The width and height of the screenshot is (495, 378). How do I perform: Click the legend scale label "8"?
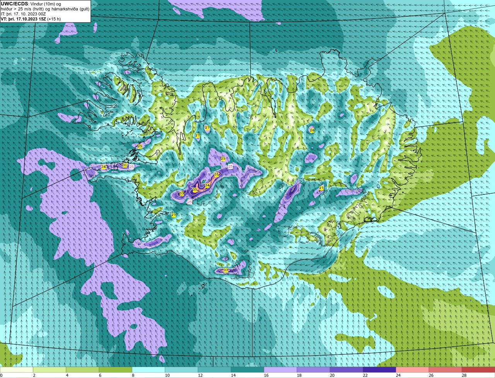(133, 375)
